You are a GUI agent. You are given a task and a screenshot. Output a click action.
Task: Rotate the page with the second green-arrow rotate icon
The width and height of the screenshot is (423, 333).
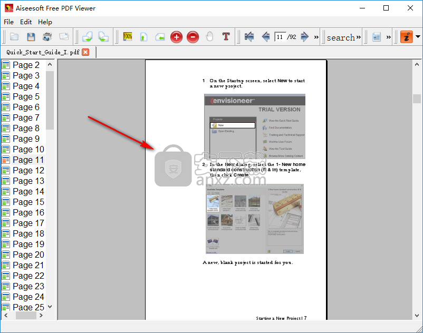103,37
